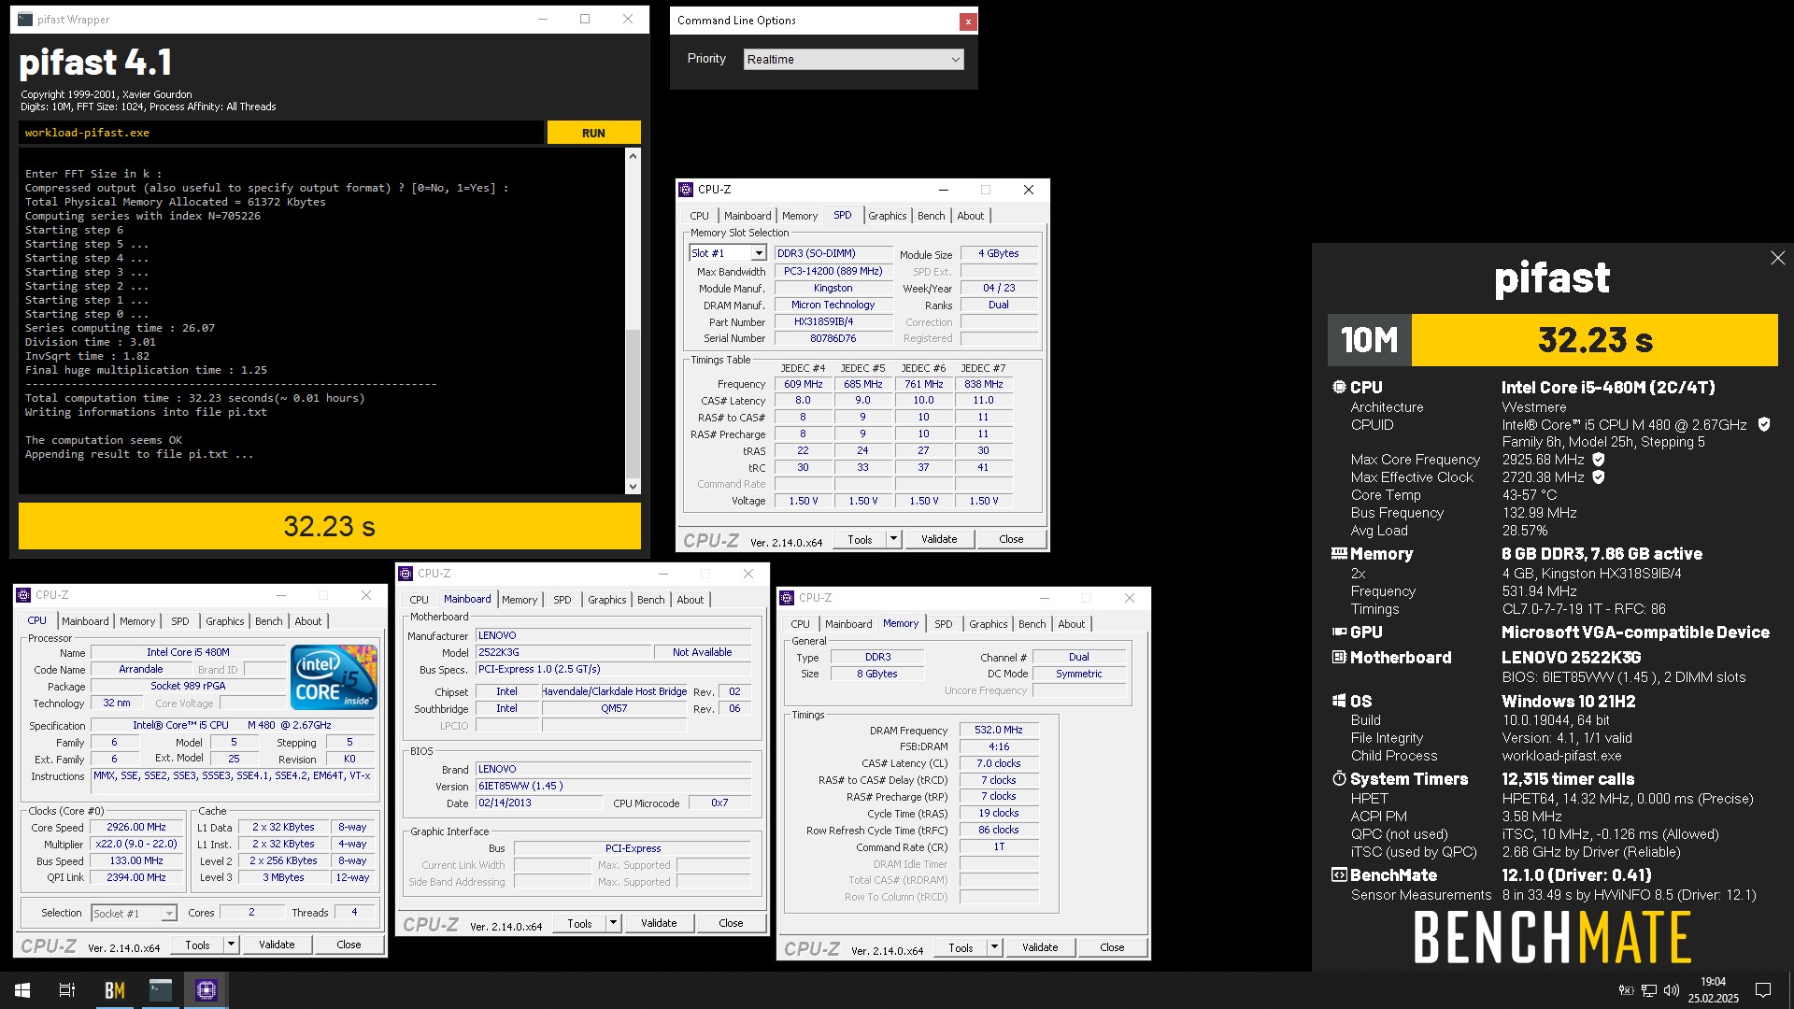Click the Windows OS icon in BenchMate panel
The image size is (1794, 1009).
(x=1339, y=701)
